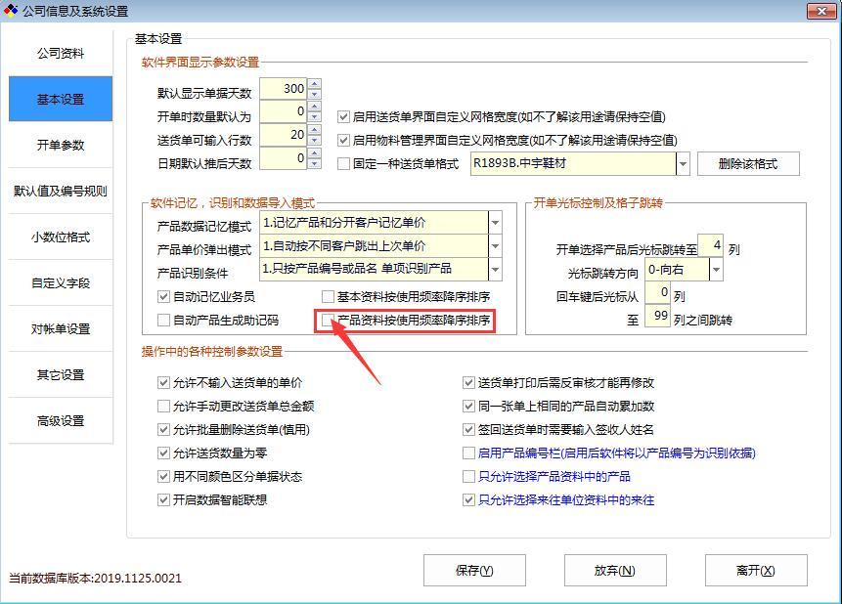This screenshot has height=604, width=842.
Task: Open the 公司资料 tab
Action: point(61,53)
